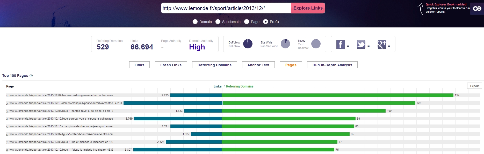Viewport: 484px width, 154px height.
Task: Open the Anchor Text tab
Action: pos(258,65)
